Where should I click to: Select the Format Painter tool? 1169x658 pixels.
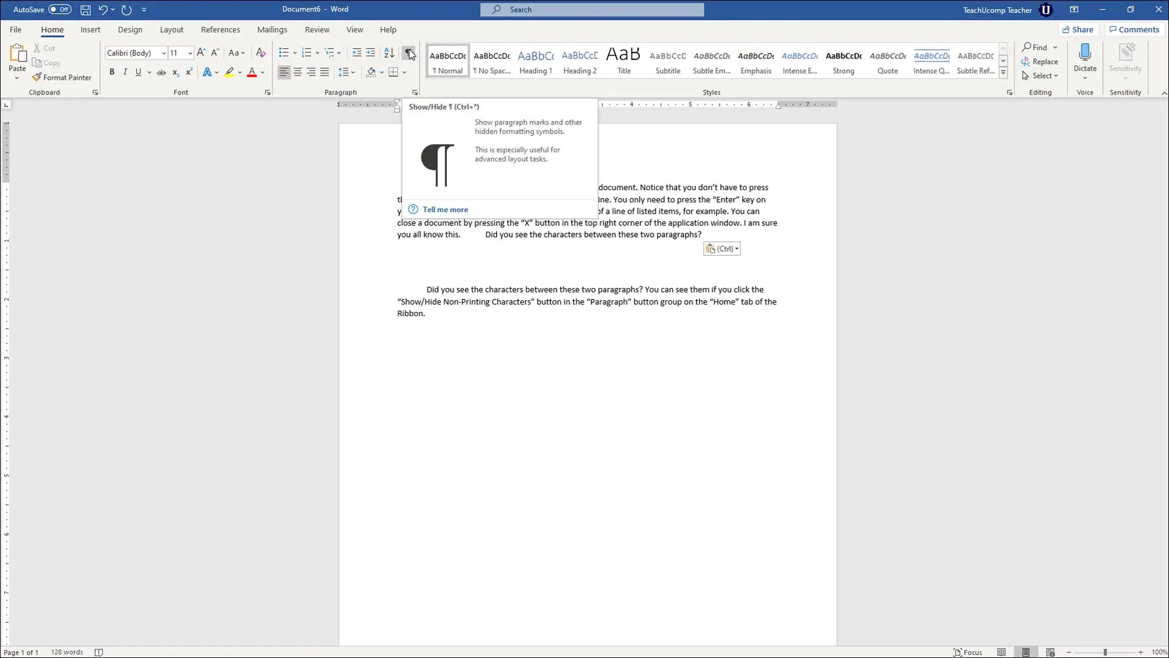click(62, 77)
